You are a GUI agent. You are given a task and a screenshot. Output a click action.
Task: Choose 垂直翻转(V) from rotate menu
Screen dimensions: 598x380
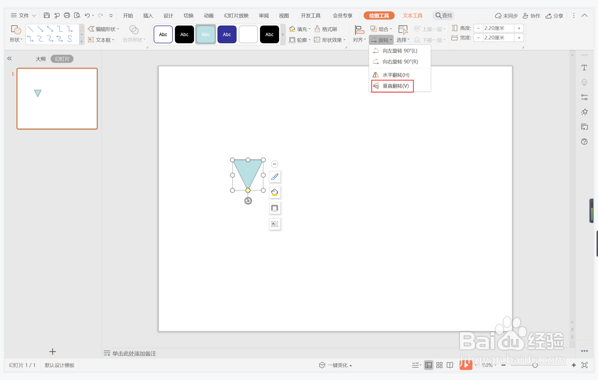pos(395,86)
